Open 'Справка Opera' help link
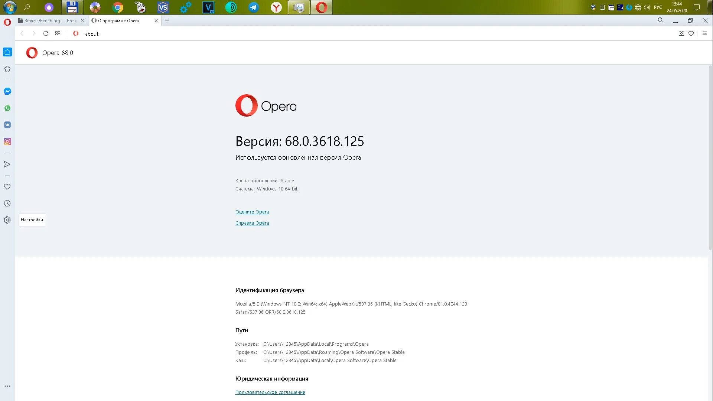Image resolution: width=713 pixels, height=401 pixels. click(252, 223)
